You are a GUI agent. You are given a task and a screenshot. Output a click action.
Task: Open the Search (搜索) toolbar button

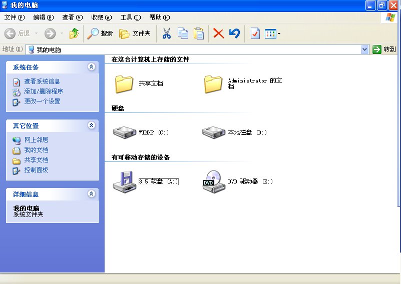point(100,33)
